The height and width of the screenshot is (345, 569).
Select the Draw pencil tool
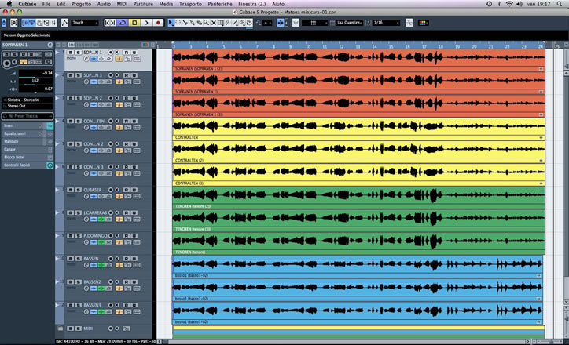pos(228,23)
